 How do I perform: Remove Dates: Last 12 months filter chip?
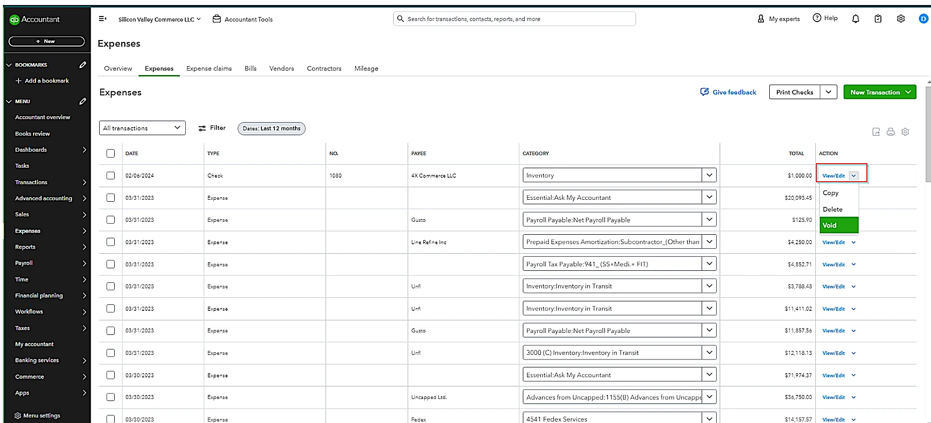pos(271,129)
